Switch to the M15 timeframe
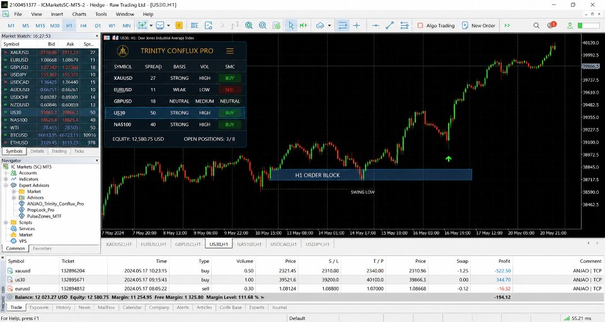This screenshot has height=322, width=605. pos(40,25)
